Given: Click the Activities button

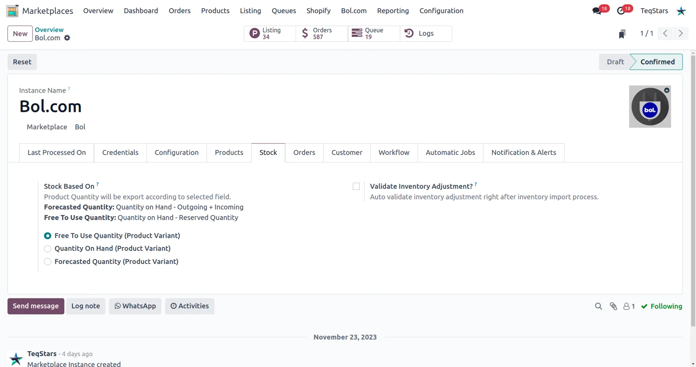Looking at the screenshot, I should [190, 306].
